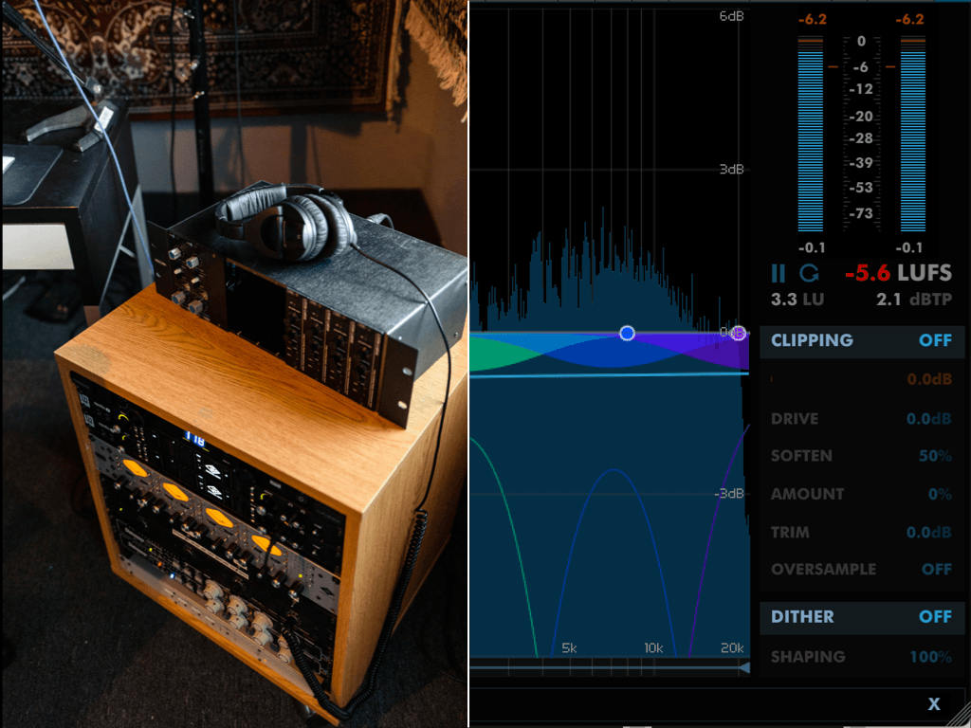Screen dimensions: 971x728
Task: Pause the loudness meter
Action: pos(779,274)
